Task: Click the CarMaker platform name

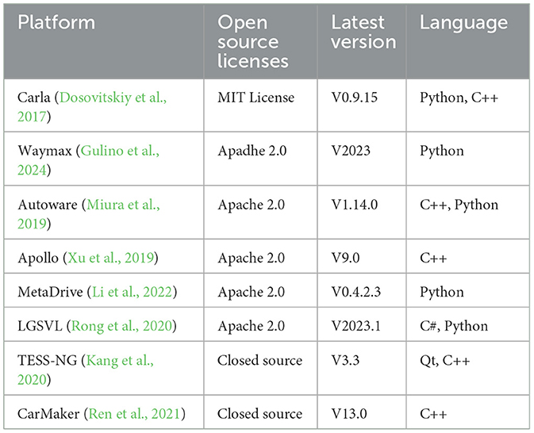Action: [48, 414]
